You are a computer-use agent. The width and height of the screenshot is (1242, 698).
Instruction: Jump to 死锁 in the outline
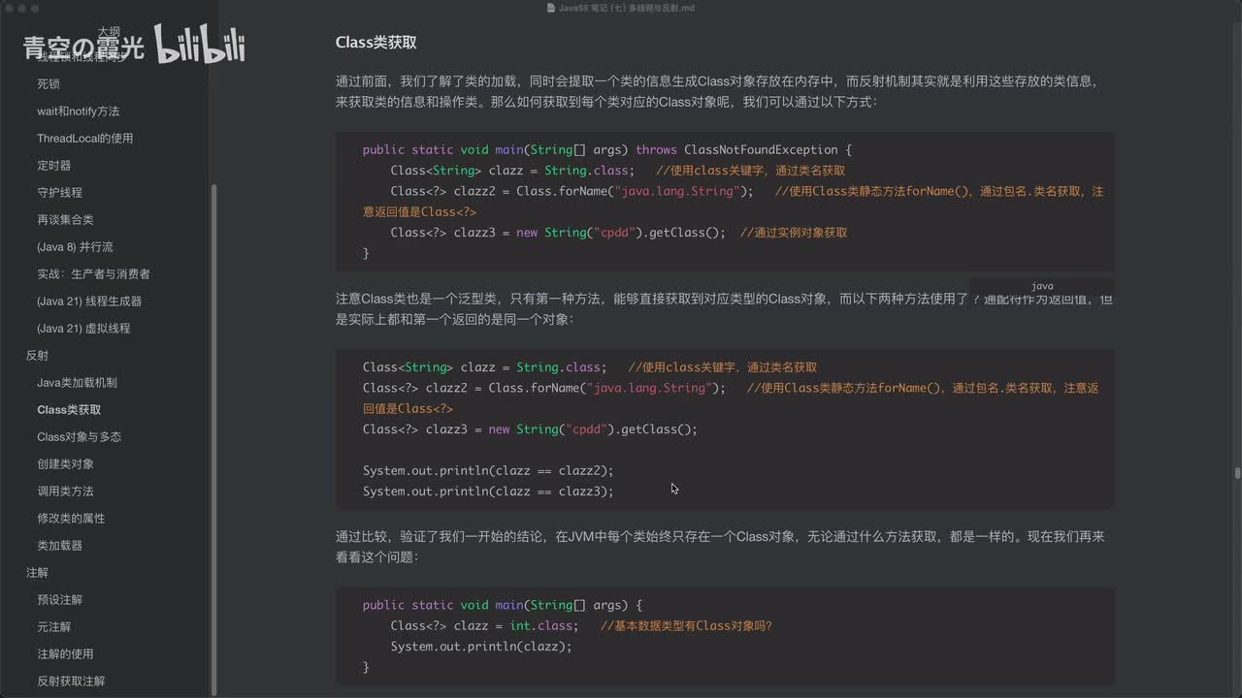[49, 84]
